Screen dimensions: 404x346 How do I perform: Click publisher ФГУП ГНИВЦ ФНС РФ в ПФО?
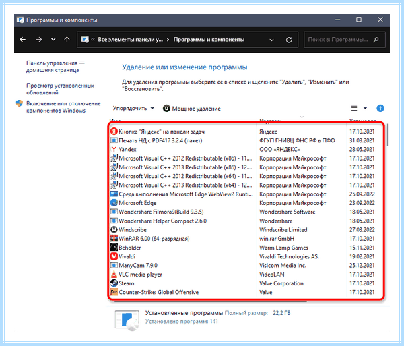(297, 140)
